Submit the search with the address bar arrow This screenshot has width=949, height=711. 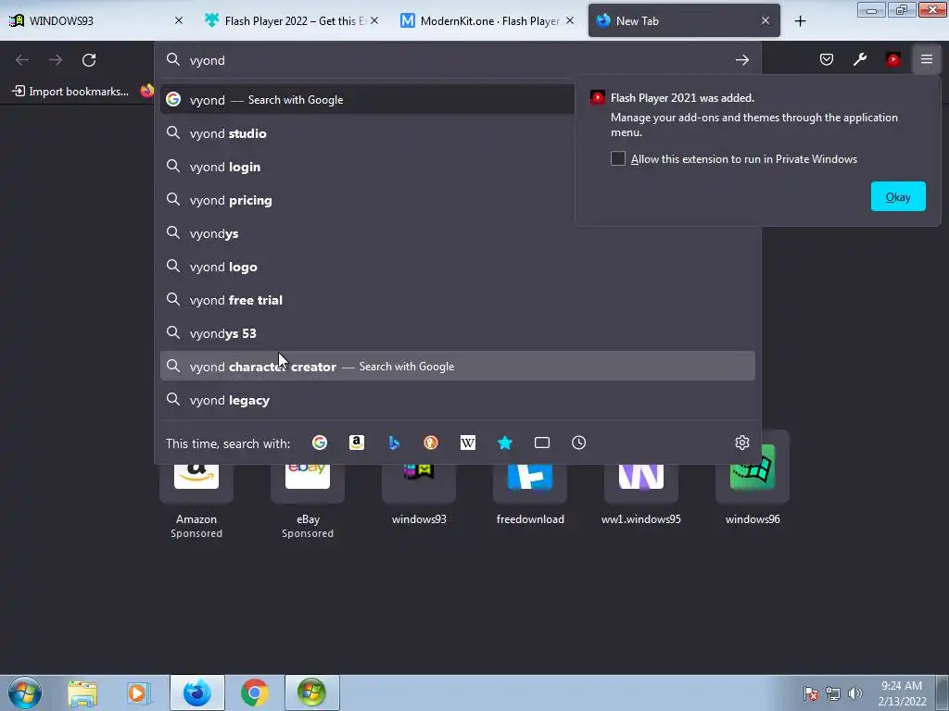click(742, 60)
